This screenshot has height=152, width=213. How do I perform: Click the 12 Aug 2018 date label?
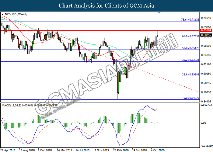27,150
